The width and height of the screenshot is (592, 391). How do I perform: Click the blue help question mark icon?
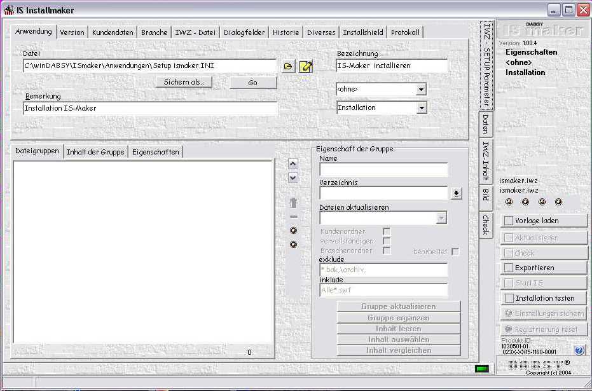pos(579,350)
